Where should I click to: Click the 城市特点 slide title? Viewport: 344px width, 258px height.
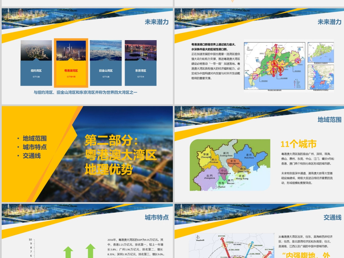click(157, 217)
